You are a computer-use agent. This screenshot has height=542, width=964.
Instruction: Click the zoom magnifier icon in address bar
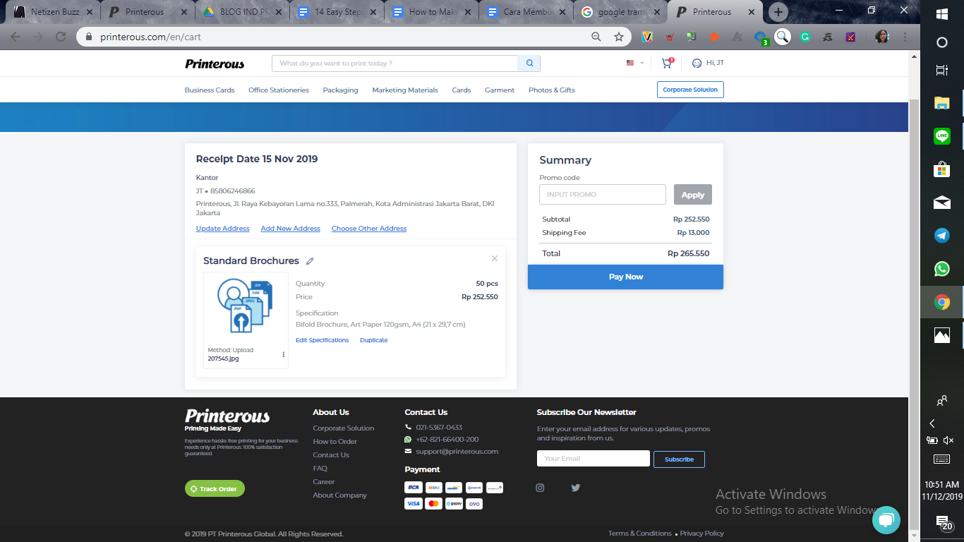[x=596, y=37]
